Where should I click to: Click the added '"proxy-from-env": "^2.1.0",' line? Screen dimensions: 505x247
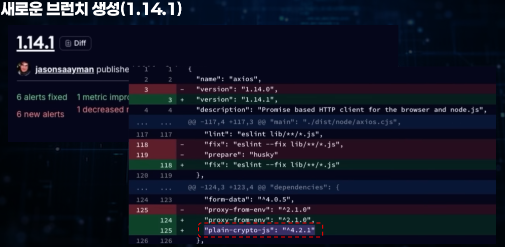[312, 220]
